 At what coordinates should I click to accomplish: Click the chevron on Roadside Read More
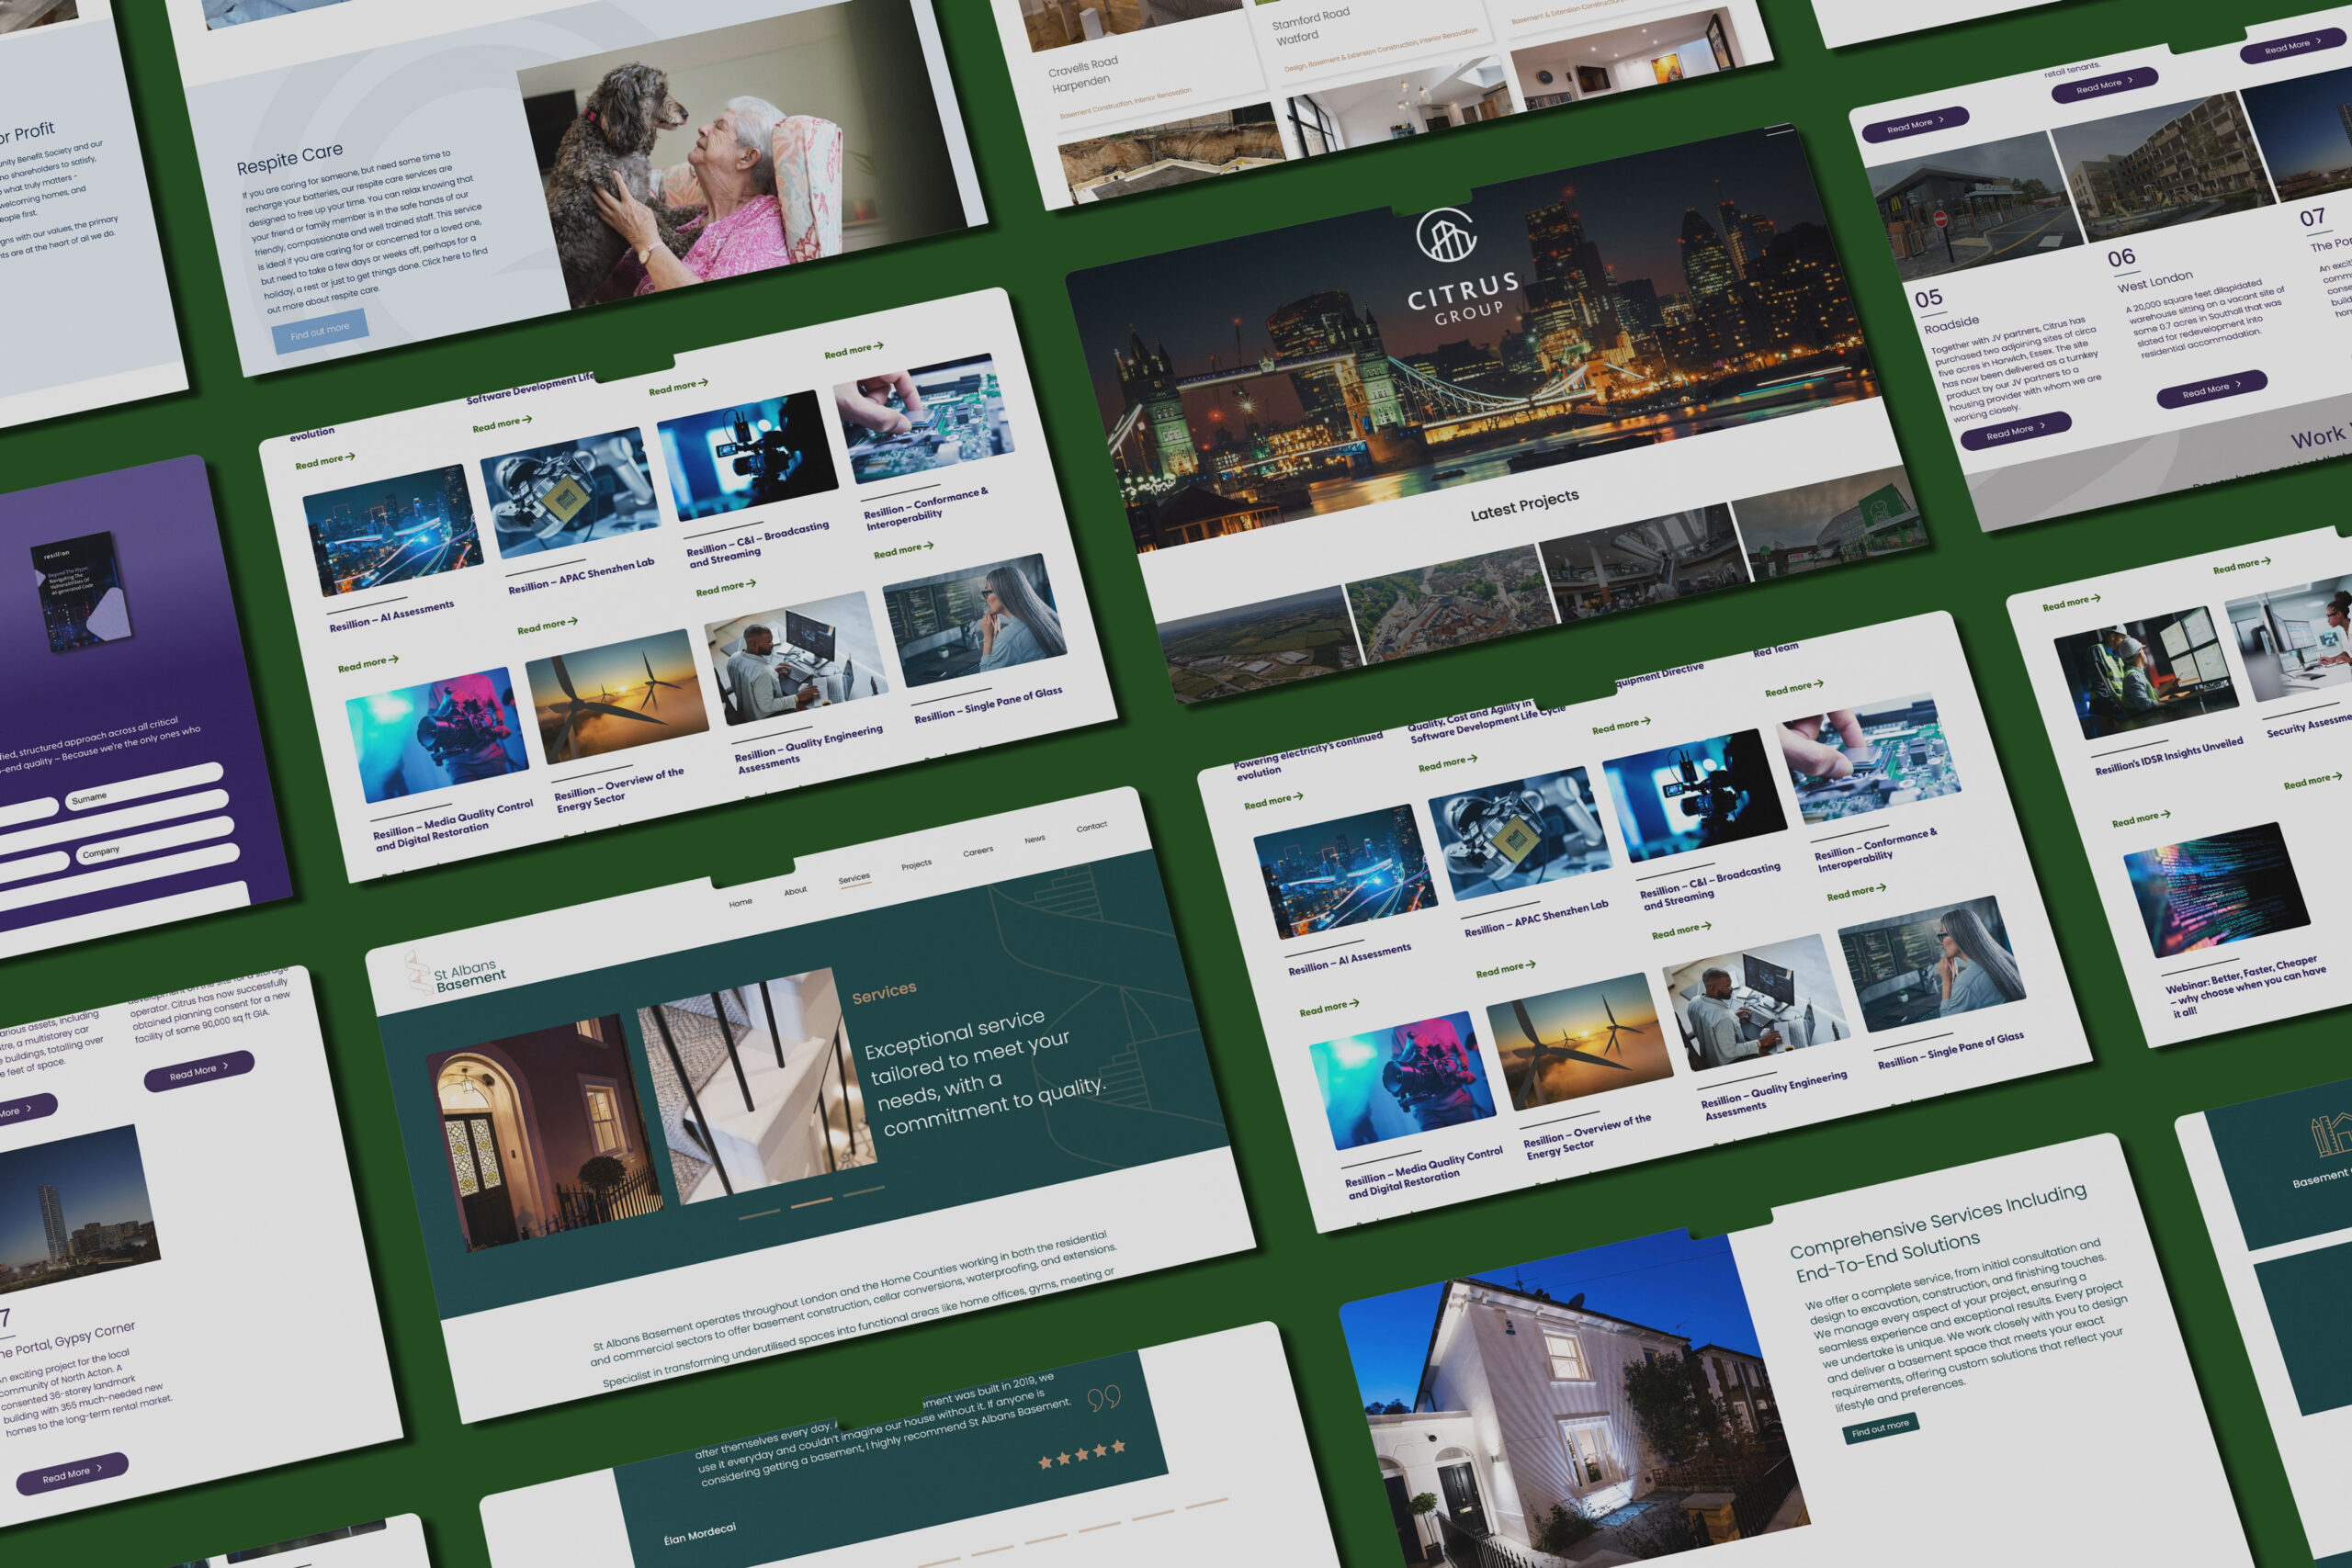click(2042, 426)
